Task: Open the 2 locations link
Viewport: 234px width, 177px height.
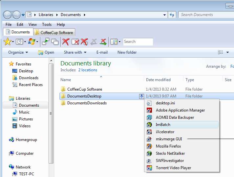Action: click(x=88, y=70)
